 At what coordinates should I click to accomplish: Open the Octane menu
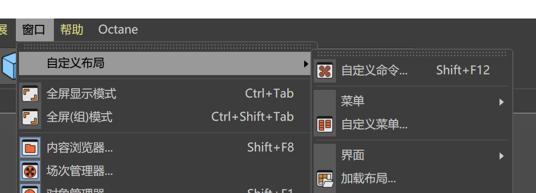tap(118, 30)
